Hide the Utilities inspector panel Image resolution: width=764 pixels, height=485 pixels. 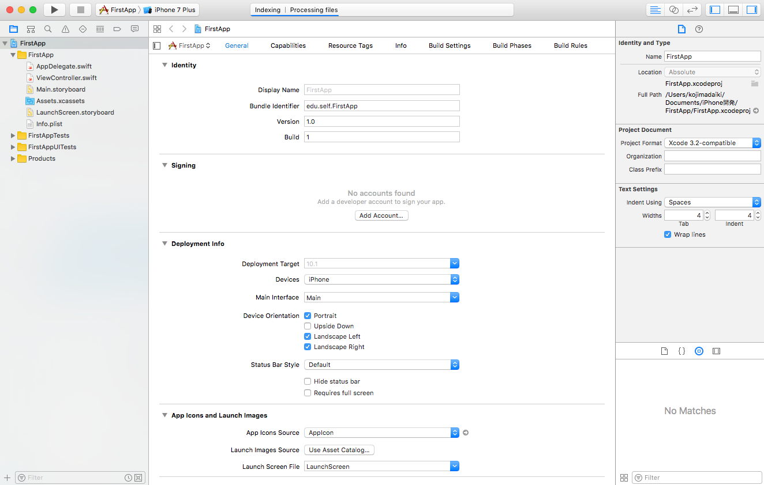(x=752, y=10)
